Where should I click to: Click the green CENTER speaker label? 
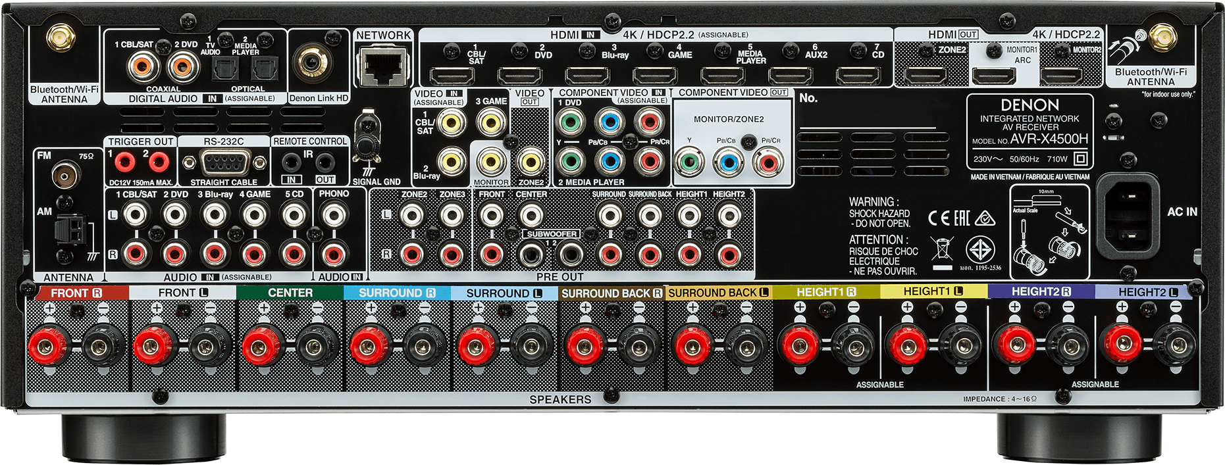[290, 293]
